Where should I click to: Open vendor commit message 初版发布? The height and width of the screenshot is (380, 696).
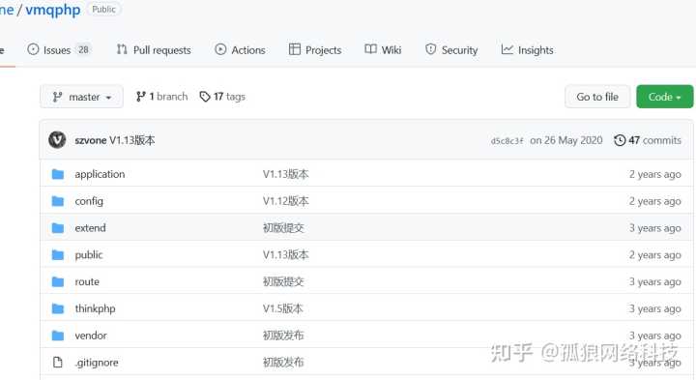[283, 336]
